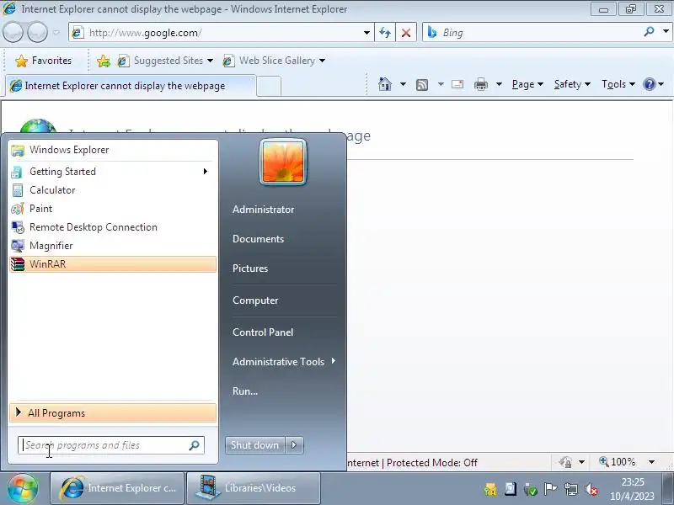
Task: Open Documents from Start menu
Action: [258, 239]
